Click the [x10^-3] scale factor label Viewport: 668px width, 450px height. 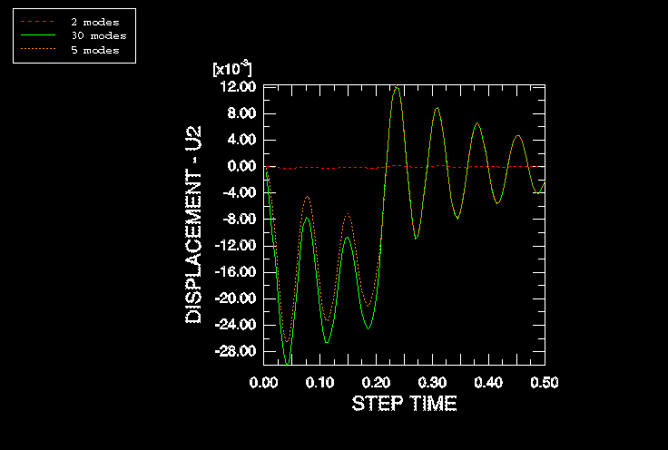(x=232, y=69)
